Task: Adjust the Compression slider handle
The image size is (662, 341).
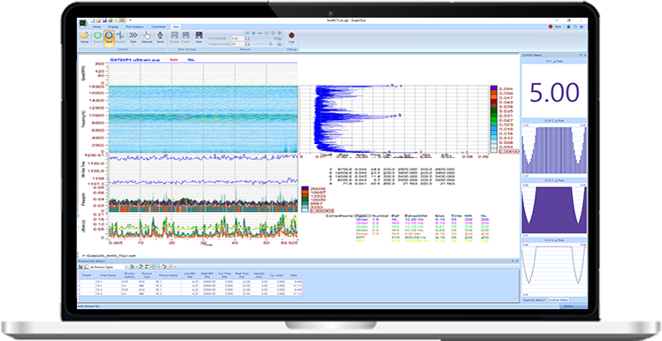Action: click(x=270, y=43)
